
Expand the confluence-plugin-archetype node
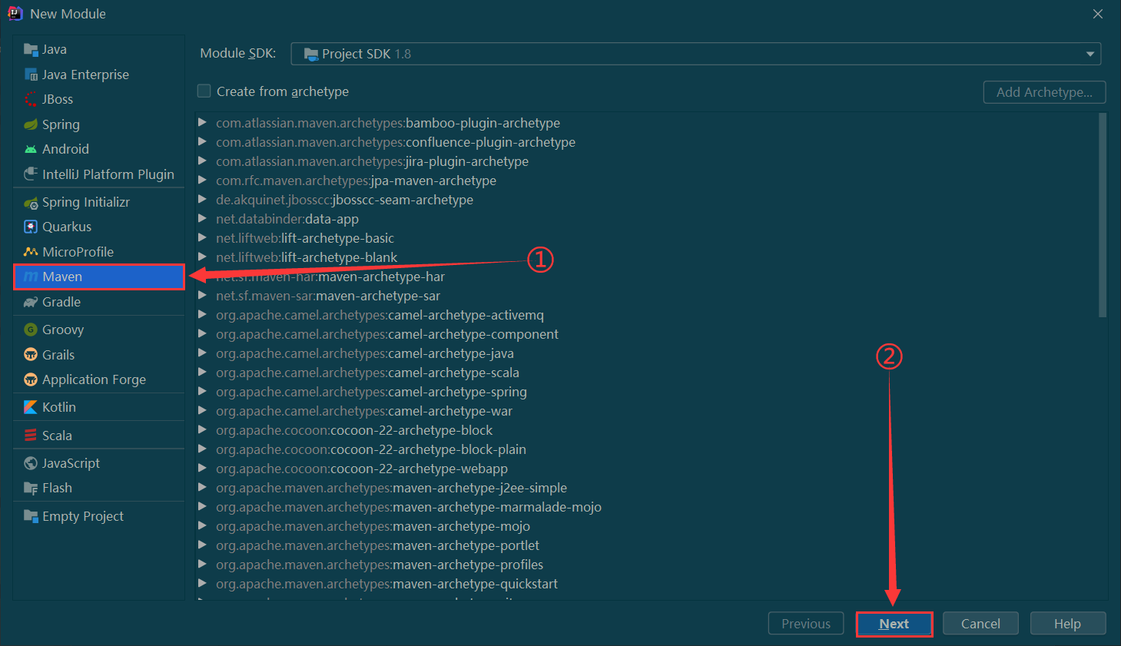[x=202, y=141]
